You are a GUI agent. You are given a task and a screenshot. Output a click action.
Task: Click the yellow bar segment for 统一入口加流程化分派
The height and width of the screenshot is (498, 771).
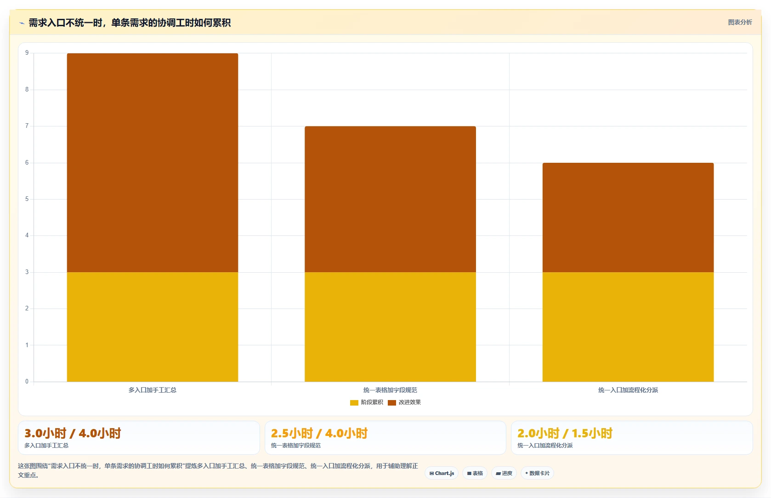(628, 327)
